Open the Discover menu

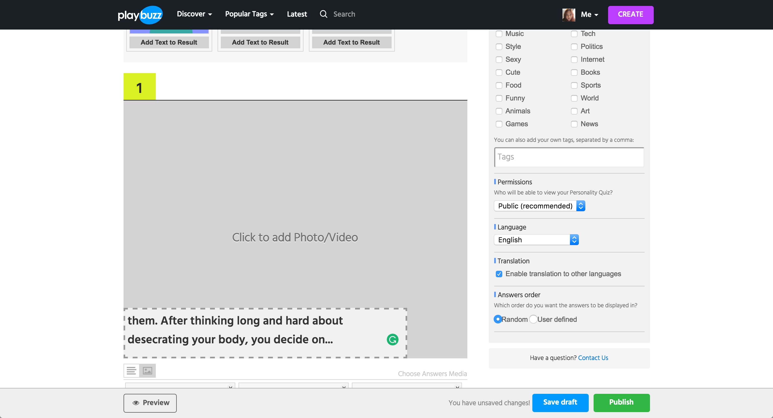point(194,14)
